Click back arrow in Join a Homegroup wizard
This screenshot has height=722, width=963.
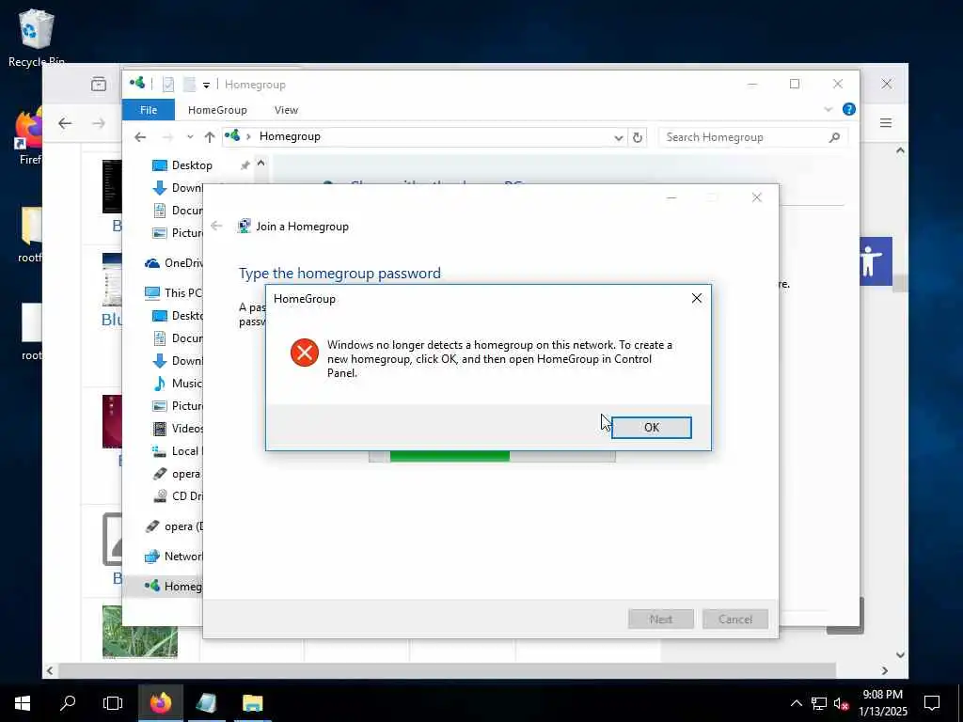(x=216, y=226)
